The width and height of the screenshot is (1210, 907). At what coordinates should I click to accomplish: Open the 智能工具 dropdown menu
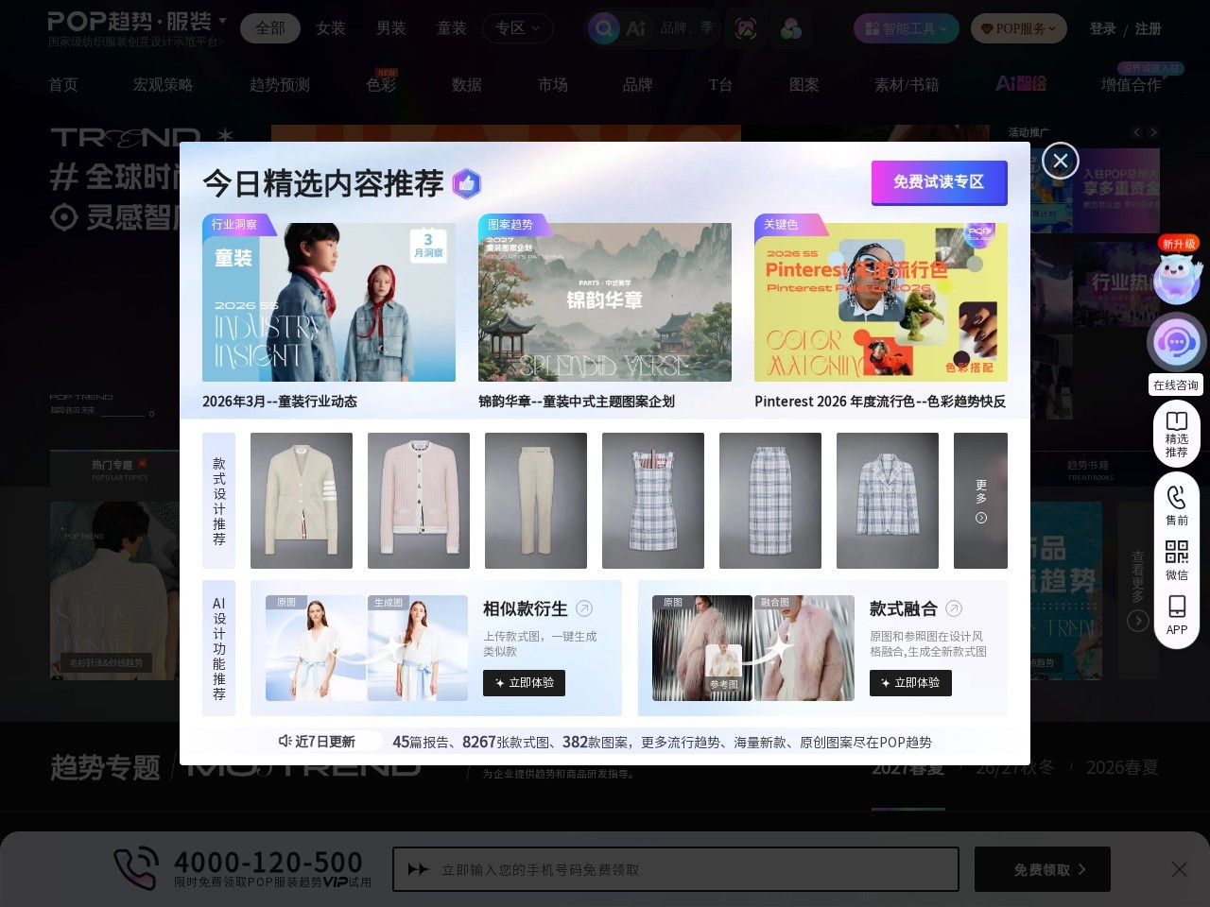click(906, 28)
